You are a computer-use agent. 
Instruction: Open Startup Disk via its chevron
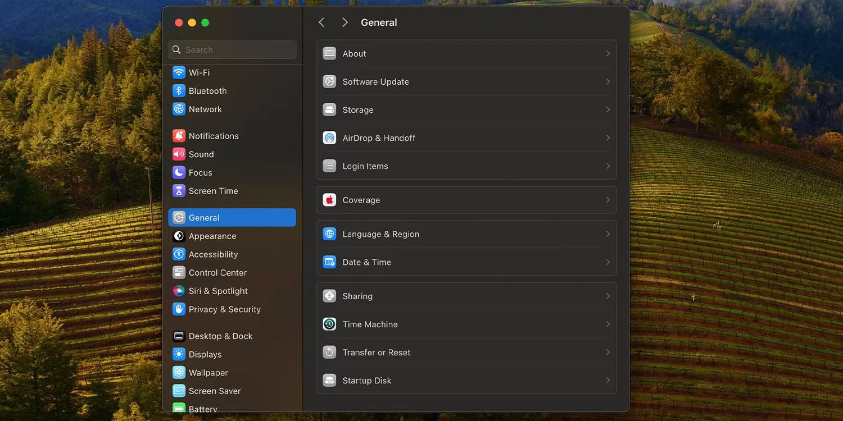pyautogui.click(x=608, y=381)
